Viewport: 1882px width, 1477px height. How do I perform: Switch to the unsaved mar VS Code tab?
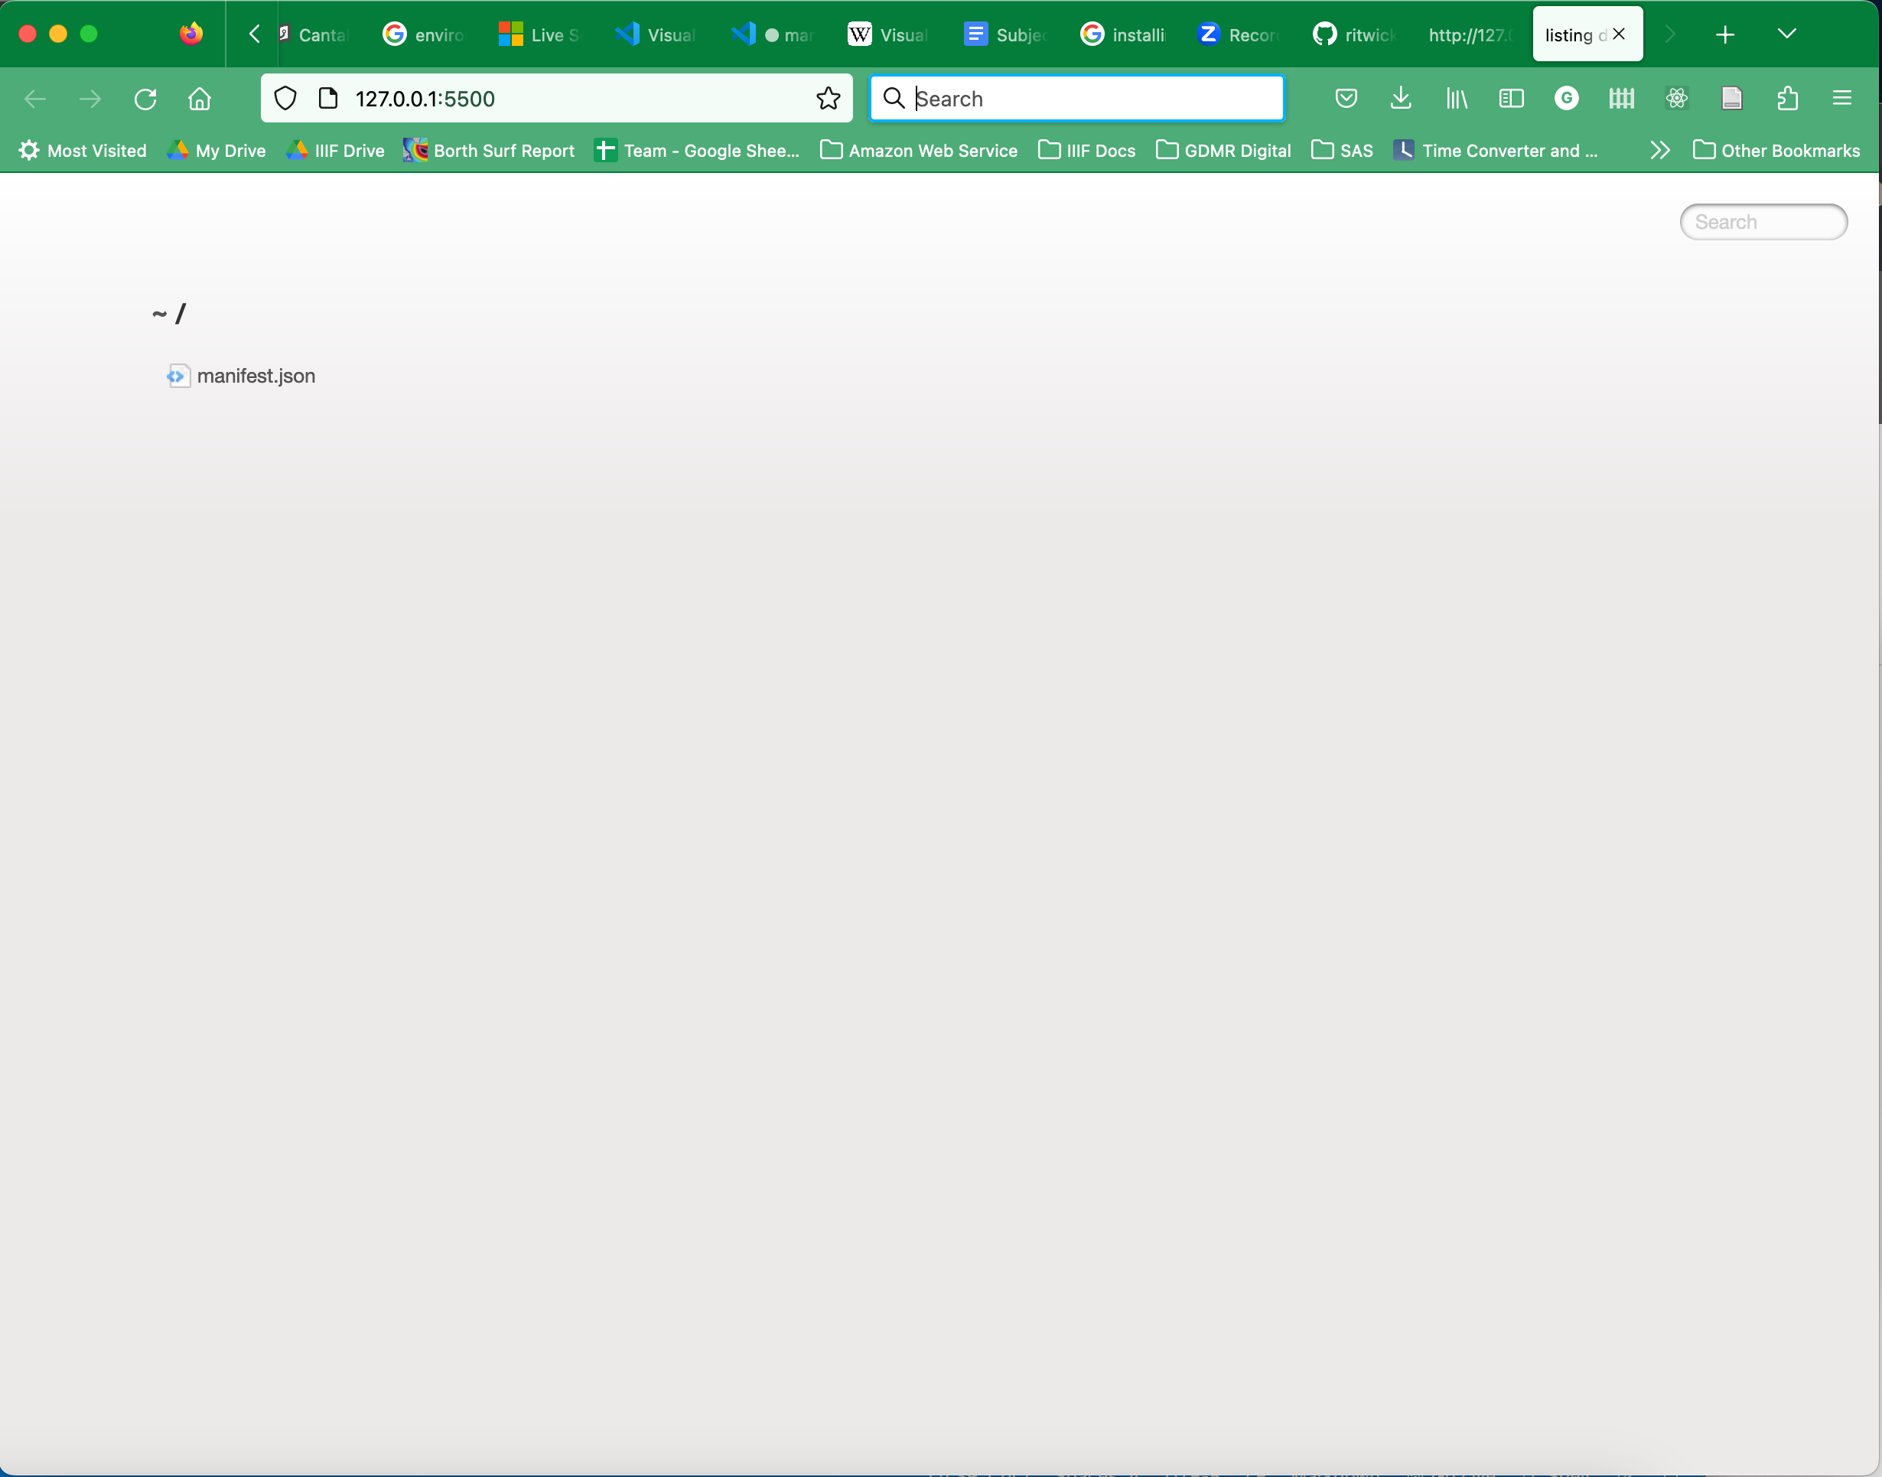click(x=773, y=34)
